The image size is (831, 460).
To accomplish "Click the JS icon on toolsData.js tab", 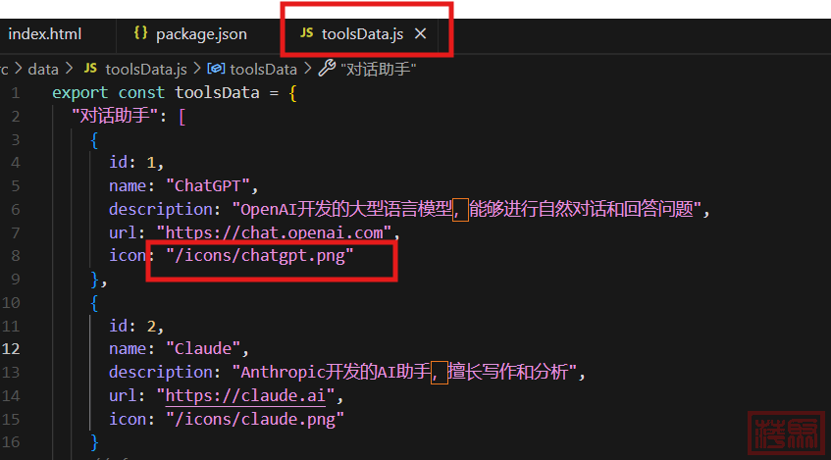I will [306, 33].
